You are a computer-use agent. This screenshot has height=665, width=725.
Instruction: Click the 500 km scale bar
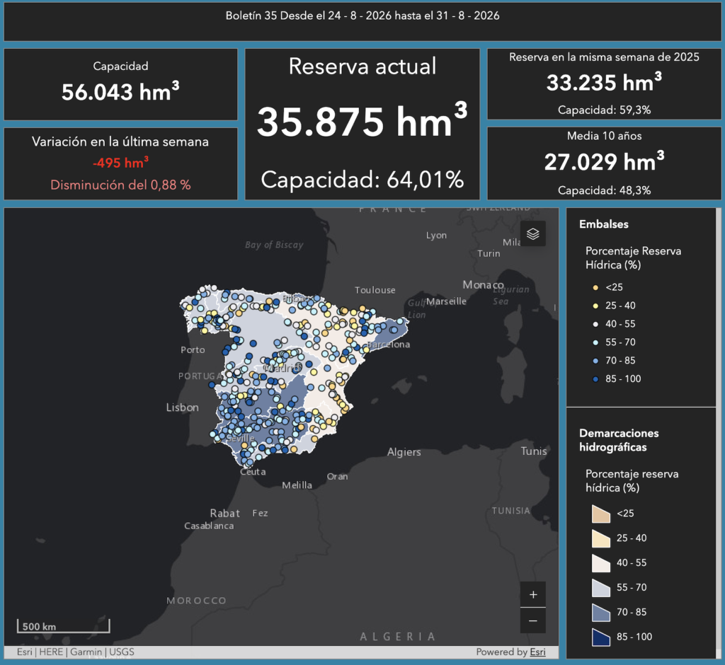(x=63, y=625)
